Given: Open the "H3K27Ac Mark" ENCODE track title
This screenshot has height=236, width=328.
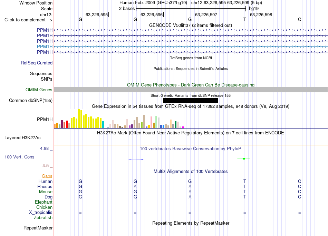Looking at the screenshot, I should tap(191, 133).
